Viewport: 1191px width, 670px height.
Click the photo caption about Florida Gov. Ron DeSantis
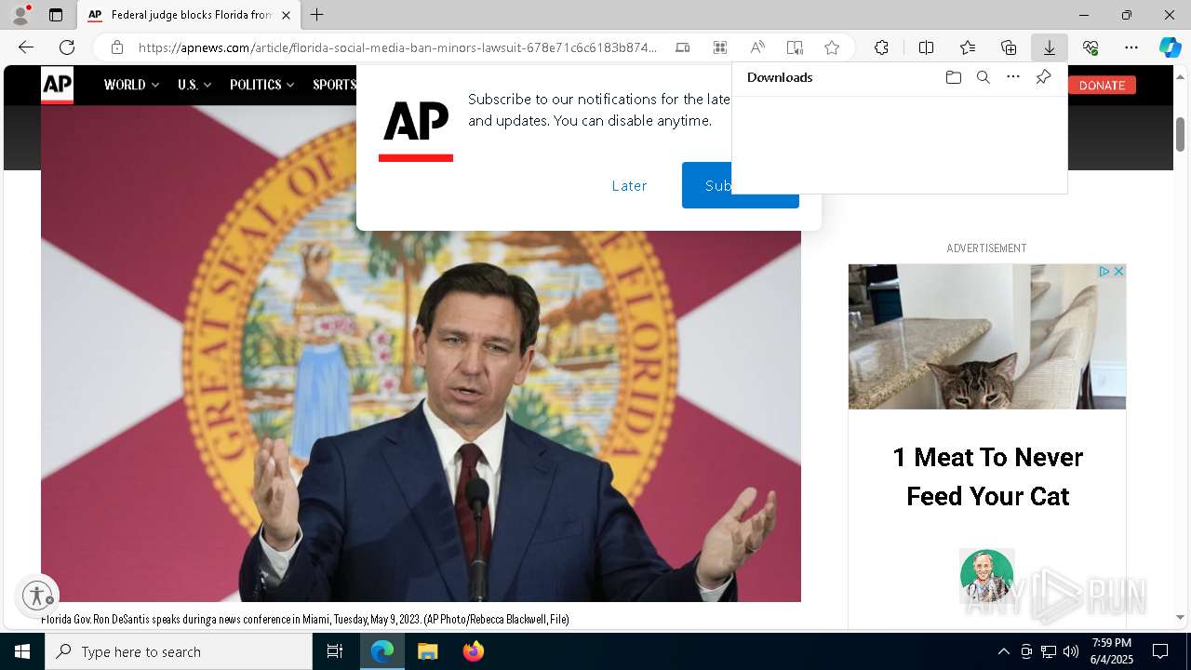[305, 619]
